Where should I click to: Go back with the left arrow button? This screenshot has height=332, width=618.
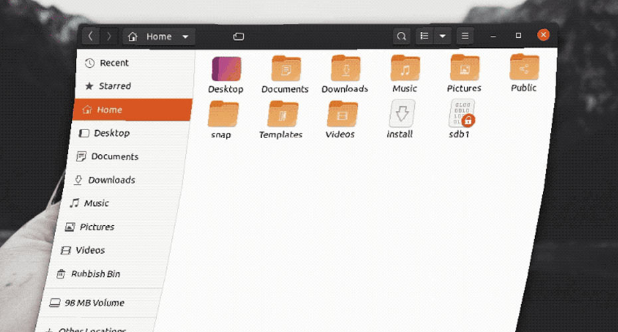pos(90,37)
